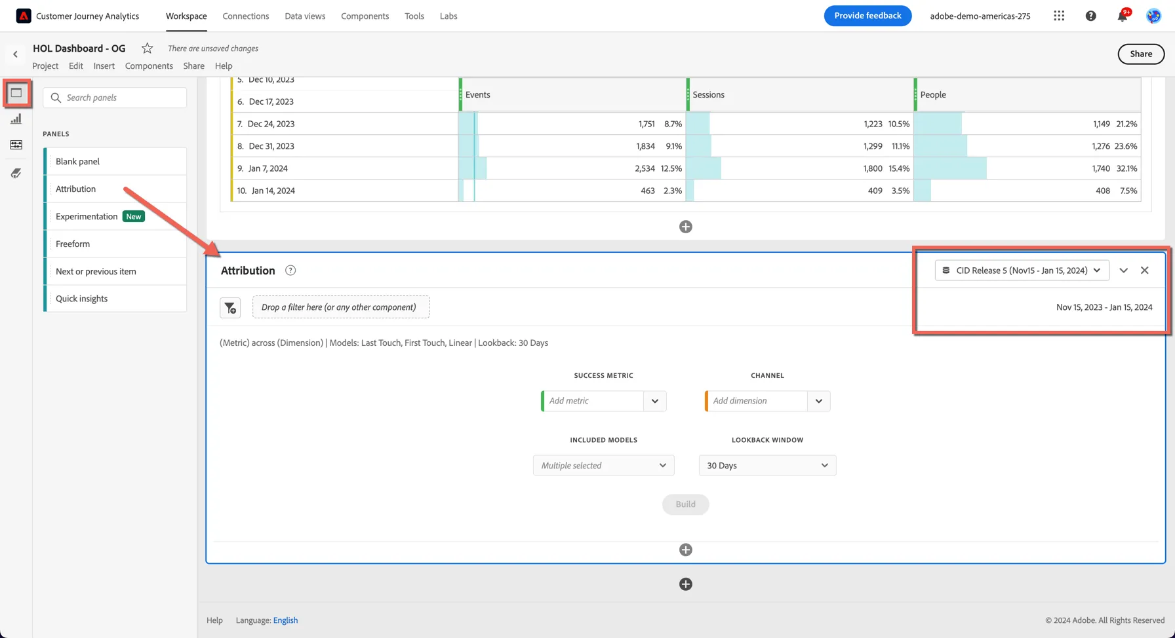Open the notifications bell
This screenshot has height=638, width=1175.
pos(1123,16)
